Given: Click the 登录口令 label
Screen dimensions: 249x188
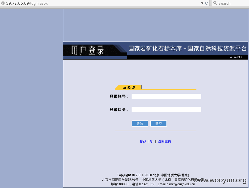Looking at the screenshot, I should pos(119,110).
